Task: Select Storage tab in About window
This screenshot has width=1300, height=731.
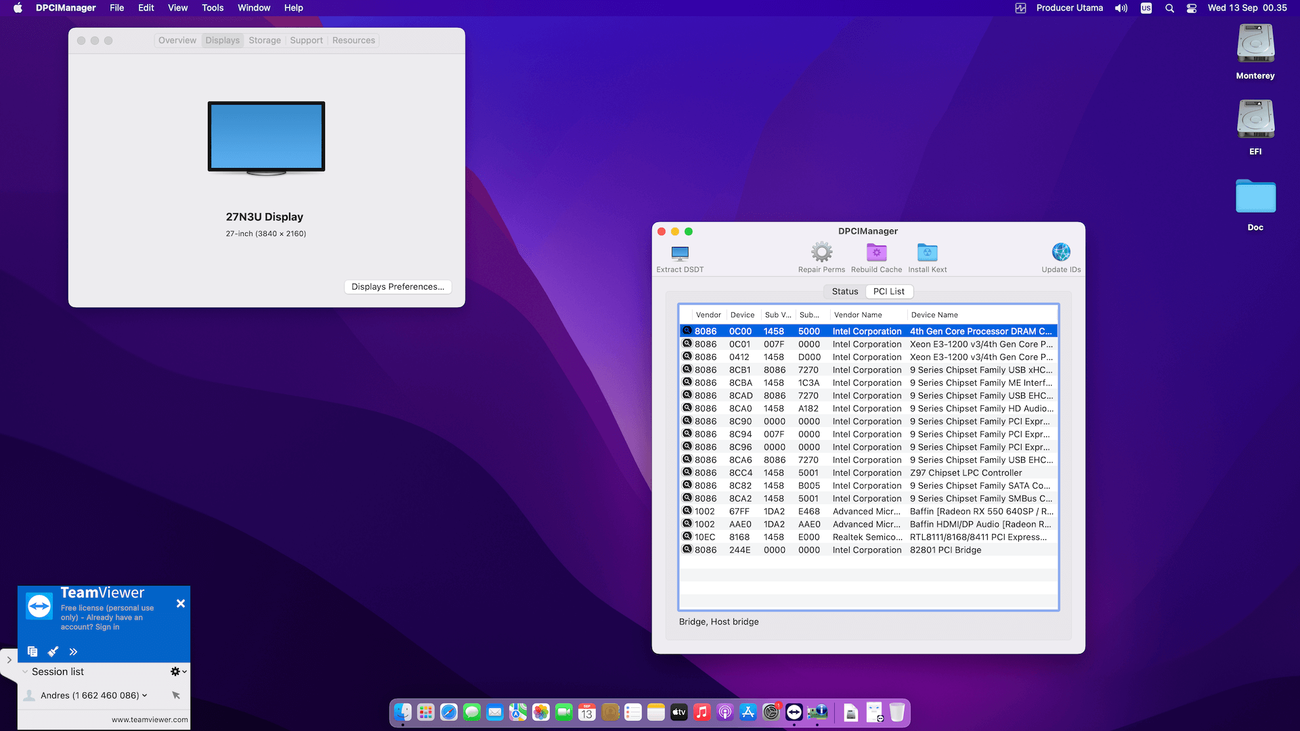Action: coord(265,41)
